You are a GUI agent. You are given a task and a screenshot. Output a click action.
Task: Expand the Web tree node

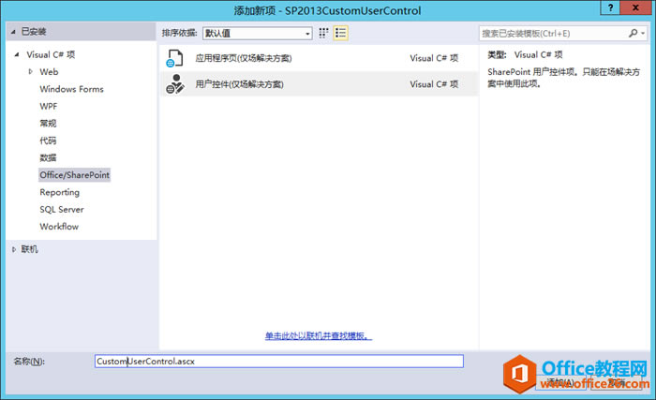tap(30, 71)
